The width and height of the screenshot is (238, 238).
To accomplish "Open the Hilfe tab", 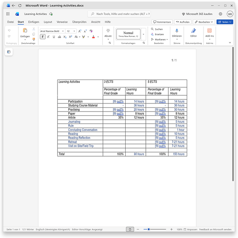I will (107, 22).
